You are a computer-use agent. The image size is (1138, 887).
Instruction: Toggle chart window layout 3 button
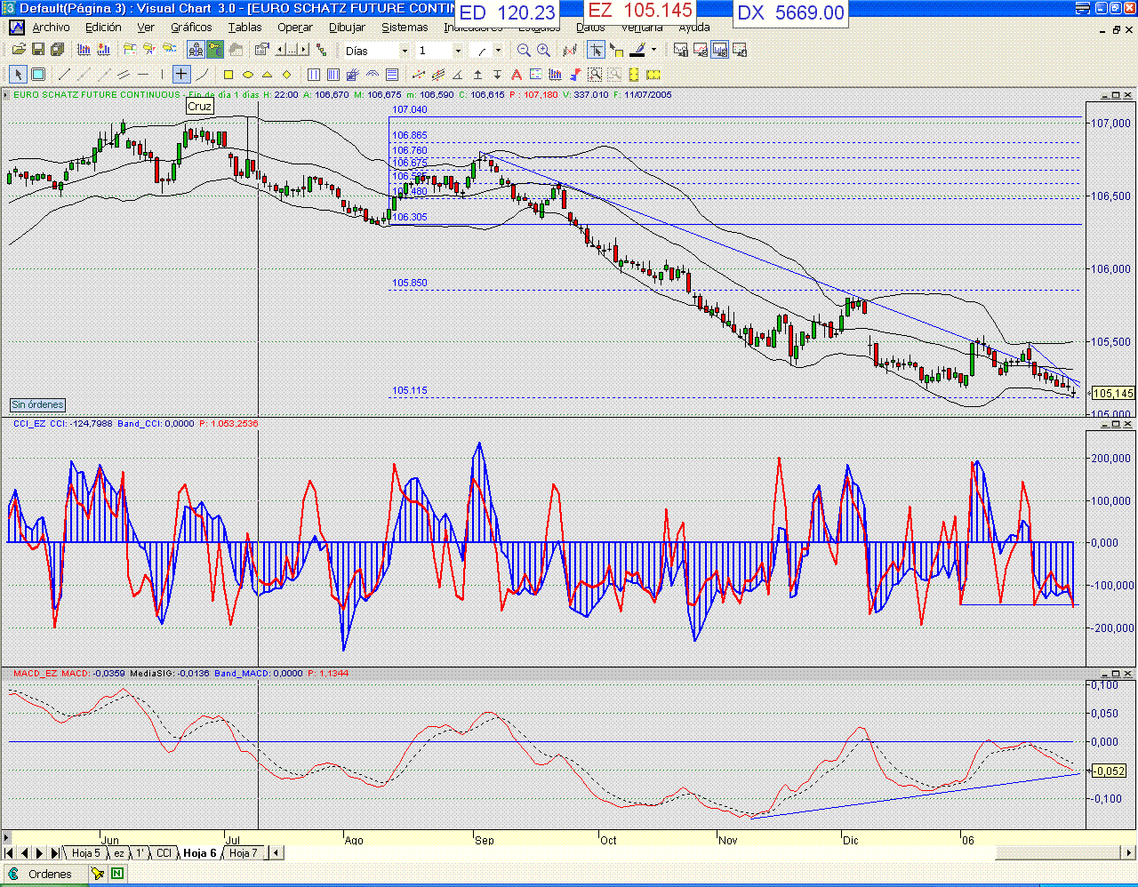tap(719, 50)
